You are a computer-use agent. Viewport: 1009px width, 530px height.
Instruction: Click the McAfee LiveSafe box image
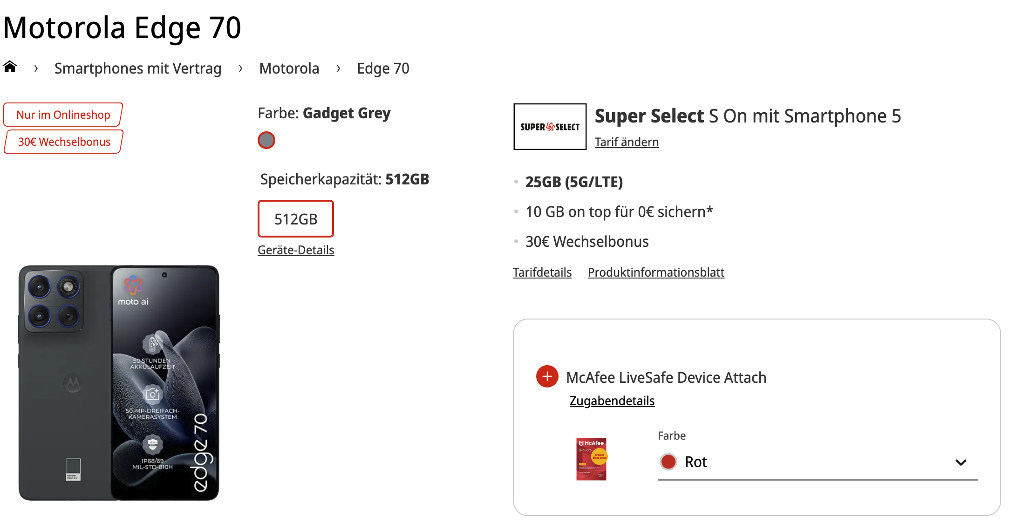point(591,459)
